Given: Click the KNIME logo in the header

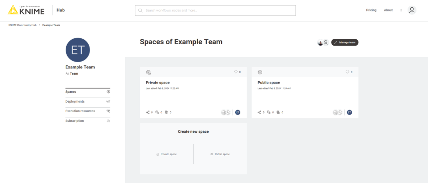Looking at the screenshot, I should pos(26,10).
